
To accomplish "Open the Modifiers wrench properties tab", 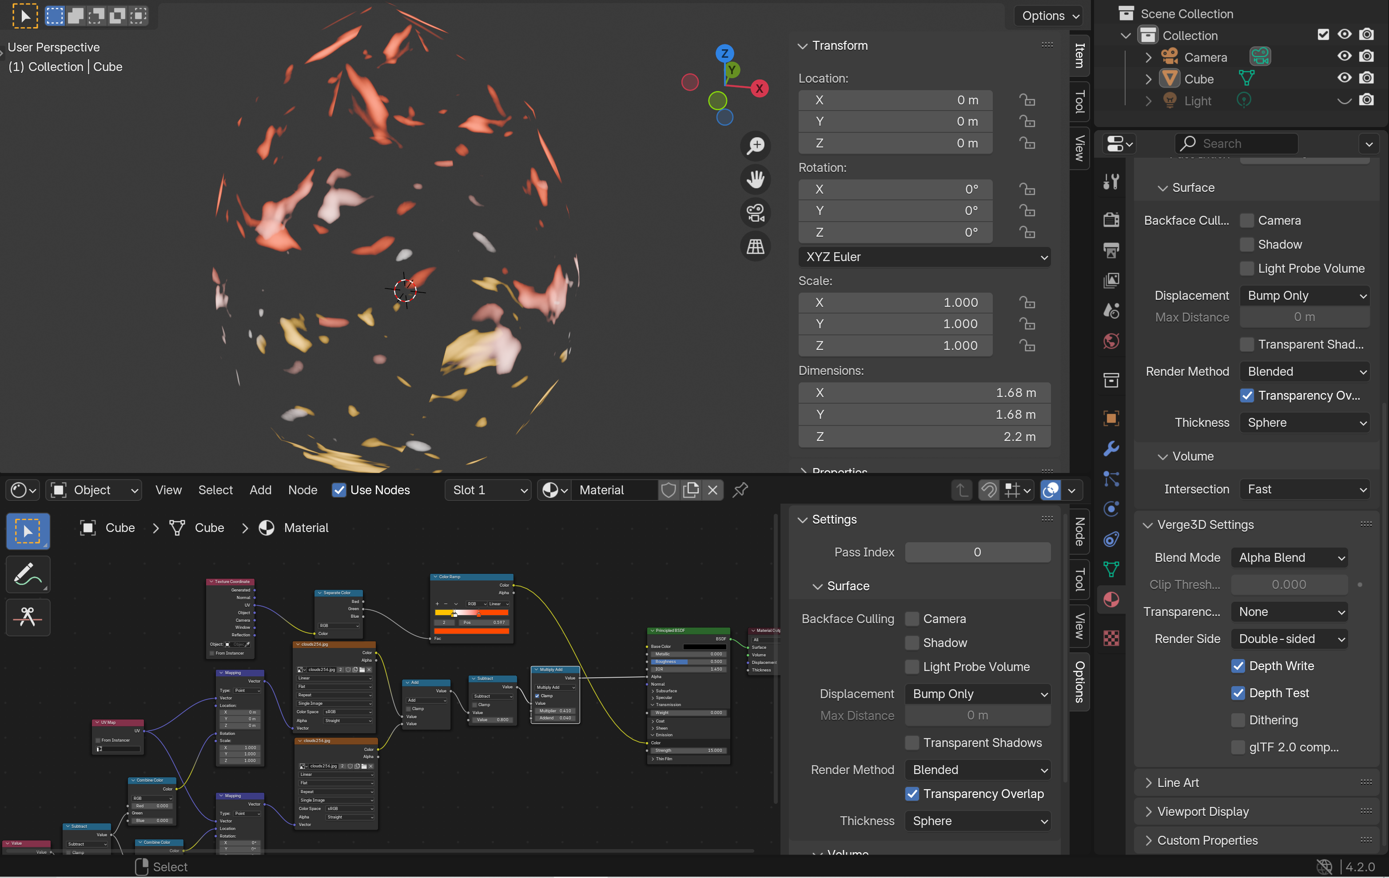I will click(1111, 448).
